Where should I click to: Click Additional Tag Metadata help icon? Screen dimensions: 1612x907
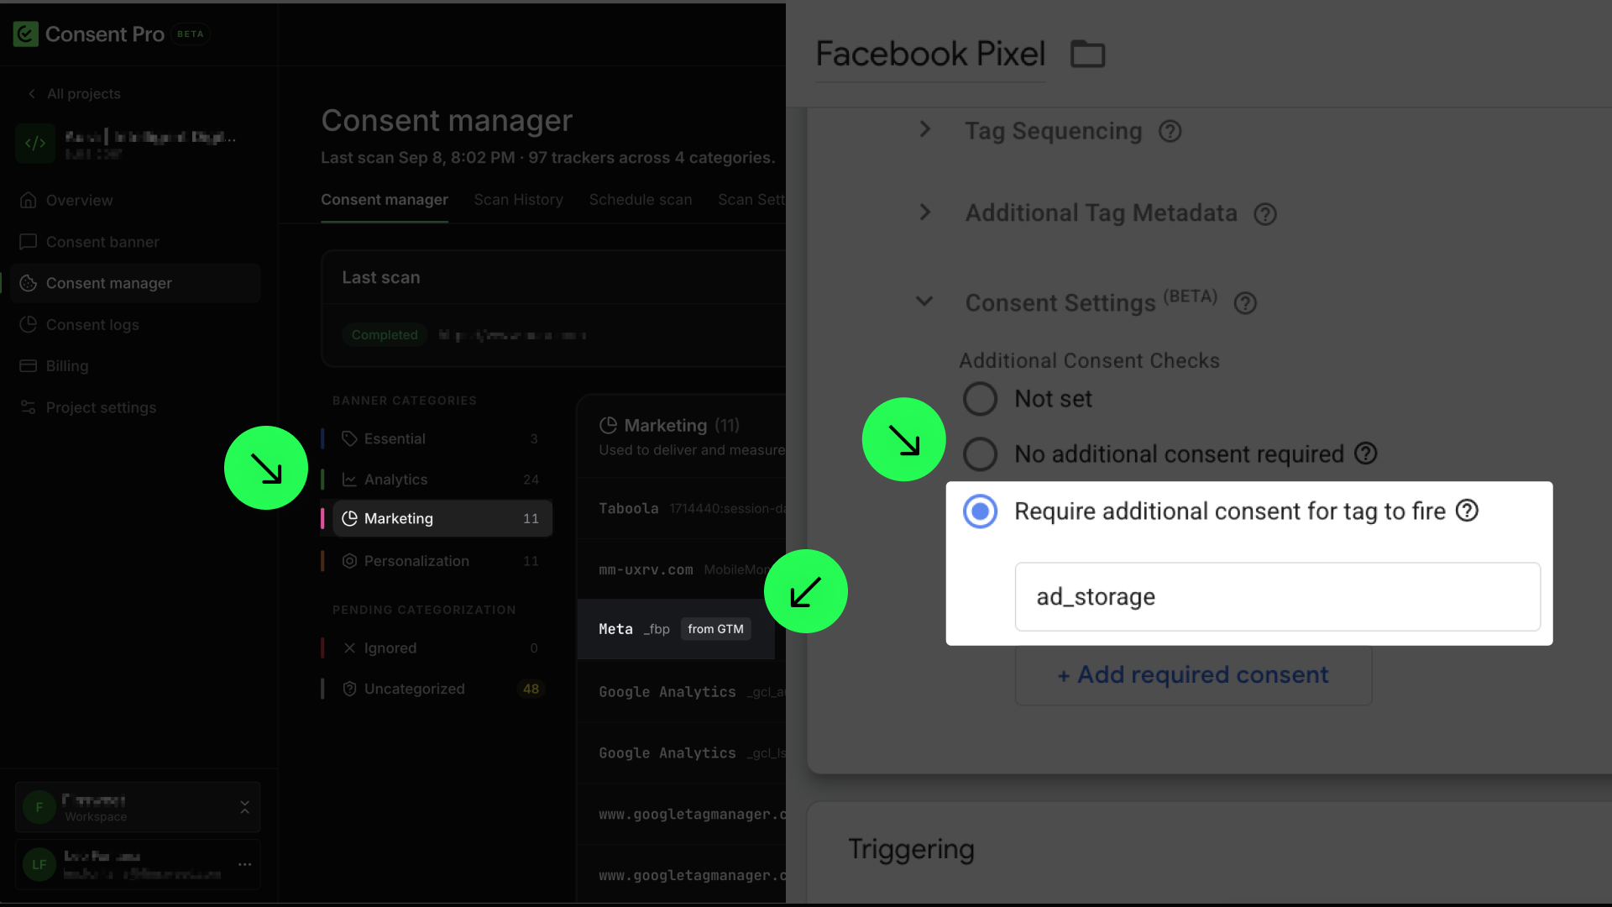[1264, 214]
